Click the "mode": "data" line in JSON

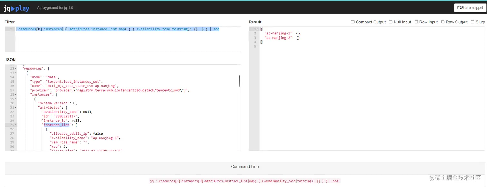(45, 77)
